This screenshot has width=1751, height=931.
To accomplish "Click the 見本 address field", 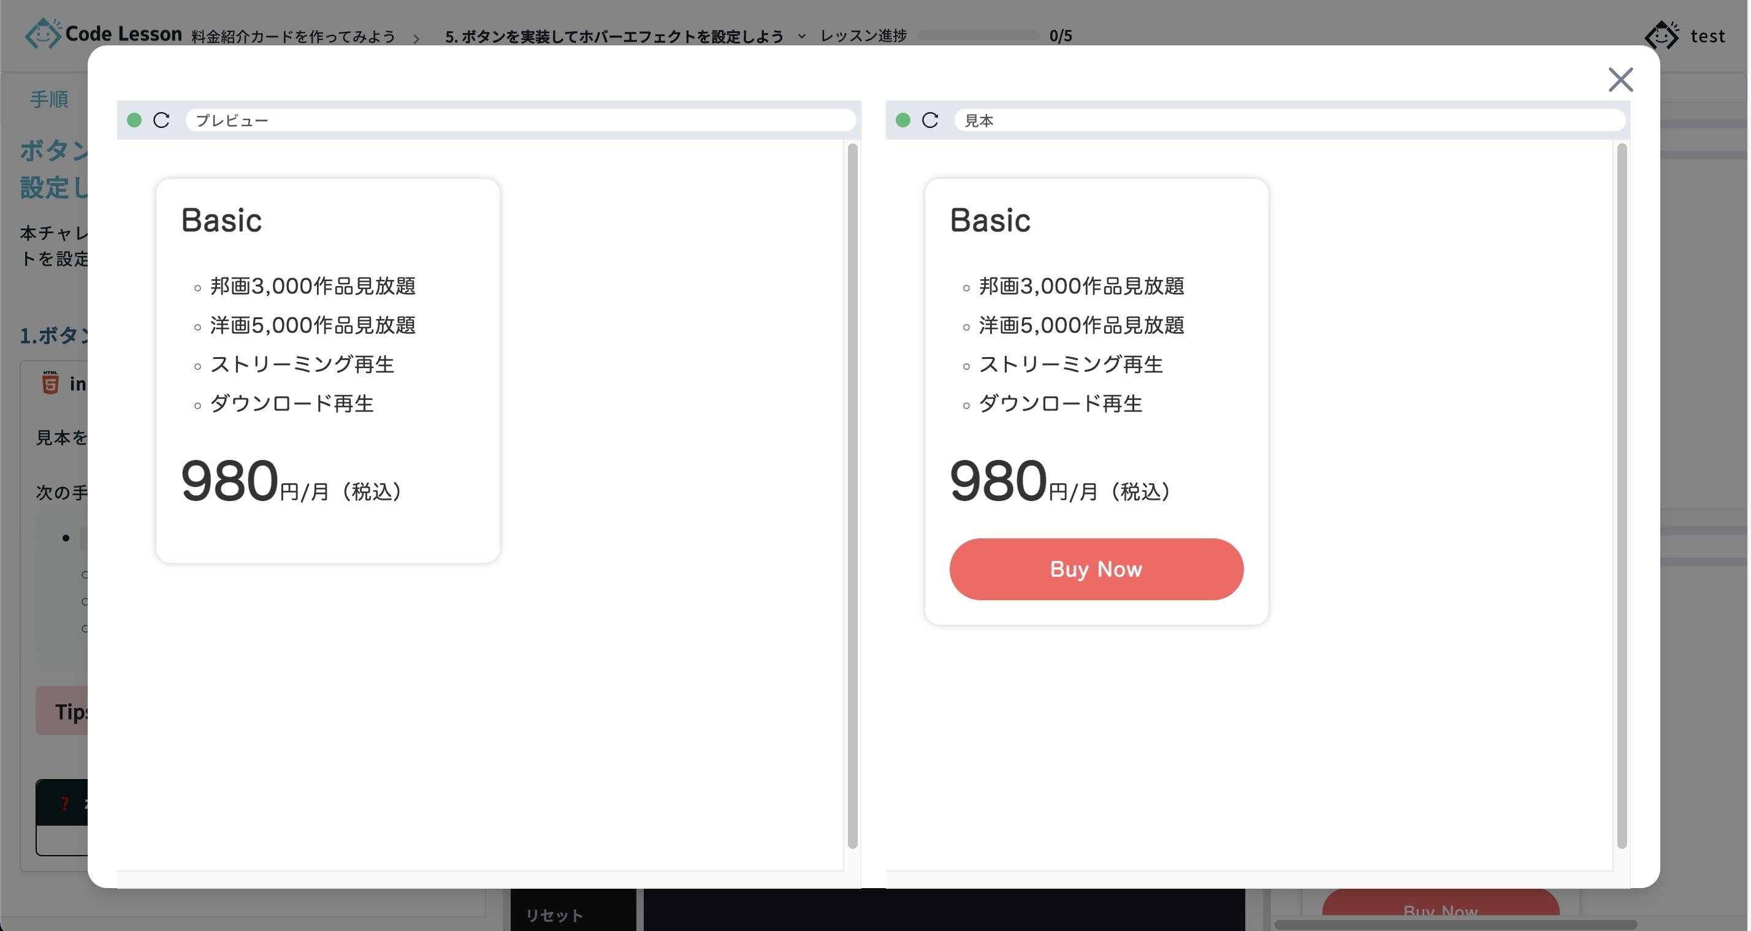I will point(1289,120).
